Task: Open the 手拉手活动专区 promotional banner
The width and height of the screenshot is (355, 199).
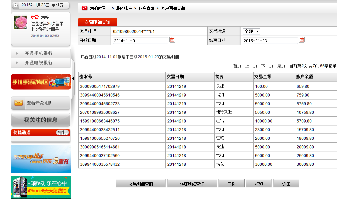Action: 41,82
